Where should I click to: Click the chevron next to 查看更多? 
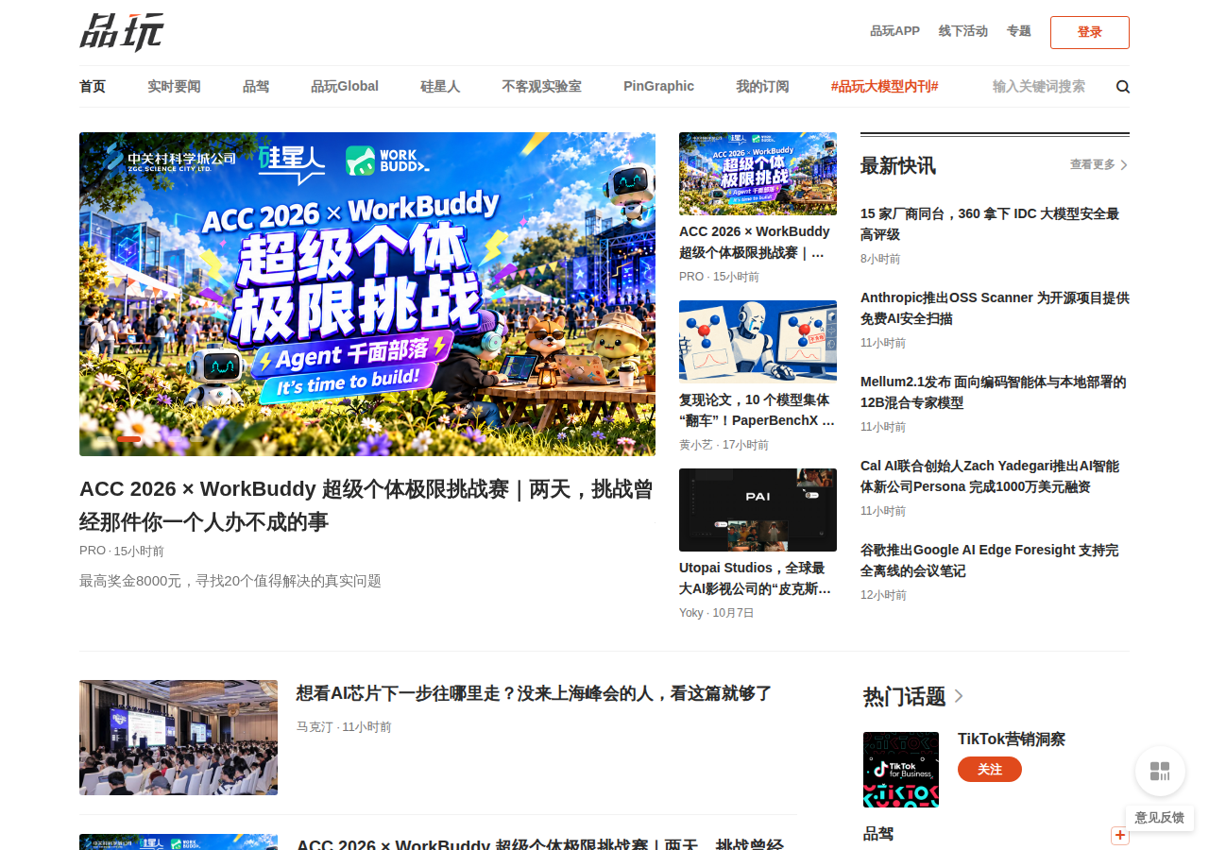[x=1124, y=164]
